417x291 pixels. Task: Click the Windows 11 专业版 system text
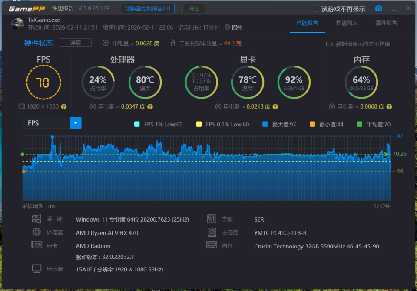132,219
